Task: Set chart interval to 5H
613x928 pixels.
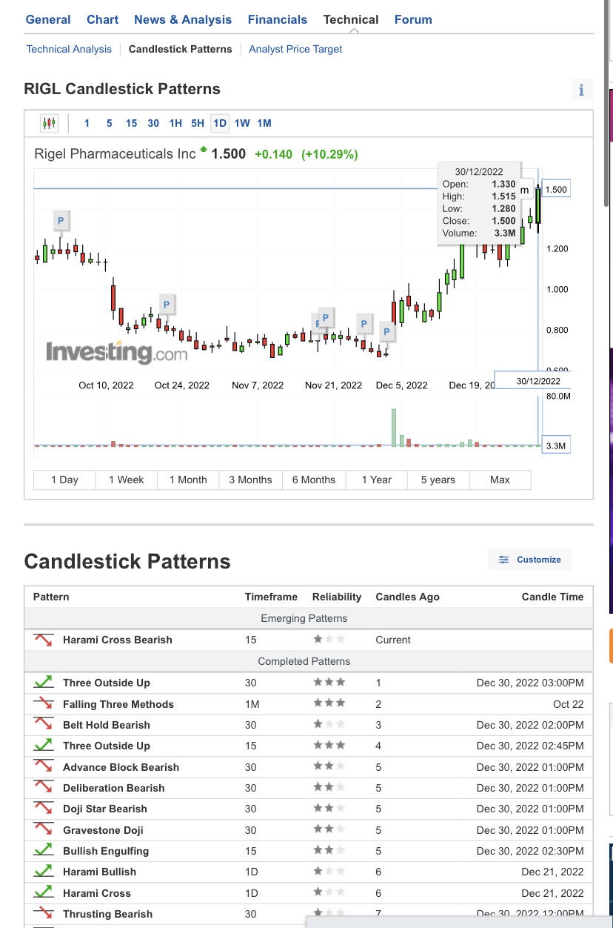Action: click(198, 123)
